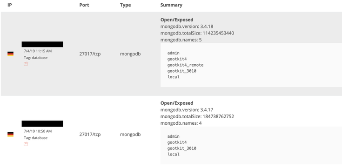The image size is (342, 168).
Task: Click the first Open/Exposed heading
Action: tap(177, 20)
